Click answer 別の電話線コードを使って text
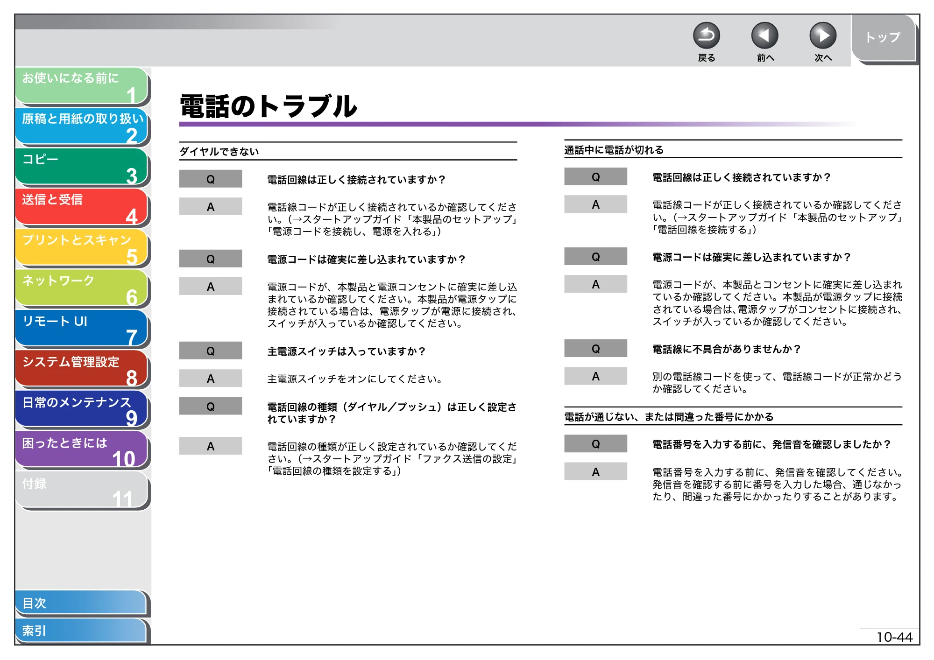The height and width of the screenshot is (660, 934). (x=777, y=383)
